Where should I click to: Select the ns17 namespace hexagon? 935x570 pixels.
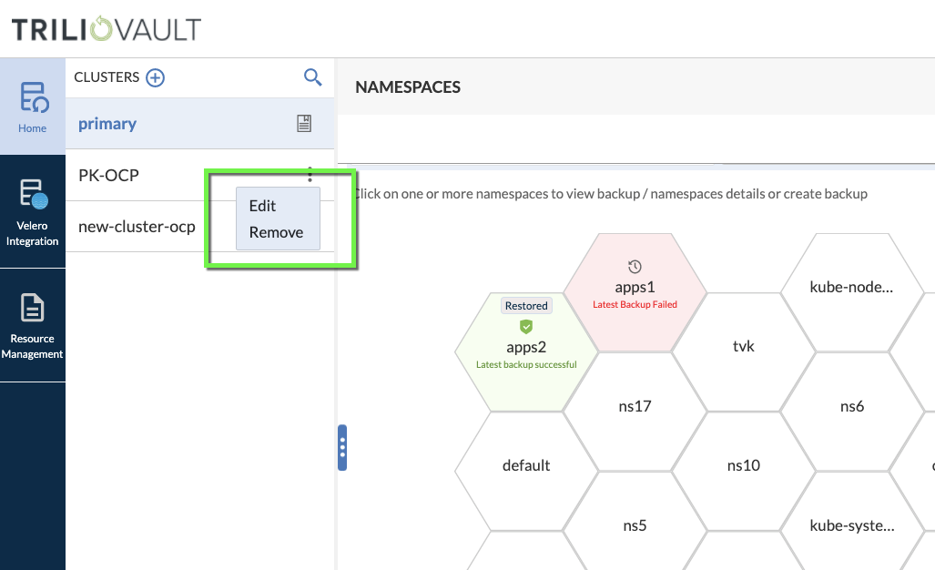[x=635, y=406]
